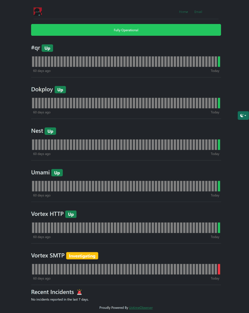
Task: Select today's green bar for #qr
Action: pyautogui.click(x=219, y=62)
